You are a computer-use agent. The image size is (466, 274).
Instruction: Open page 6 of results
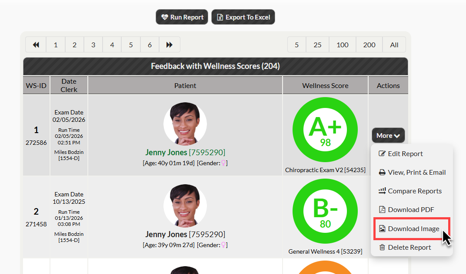pos(150,45)
